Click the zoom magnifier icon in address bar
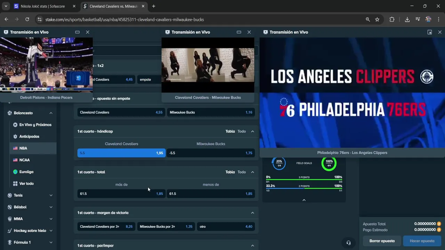This screenshot has width=445, height=250. point(368,19)
